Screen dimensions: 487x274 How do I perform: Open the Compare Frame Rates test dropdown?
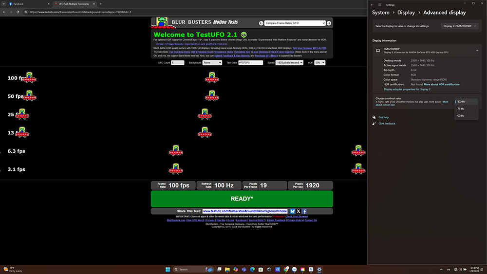295,23
